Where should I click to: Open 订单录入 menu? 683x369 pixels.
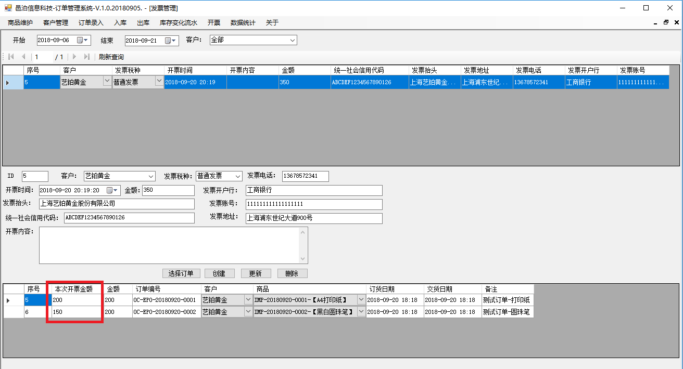(x=91, y=23)
